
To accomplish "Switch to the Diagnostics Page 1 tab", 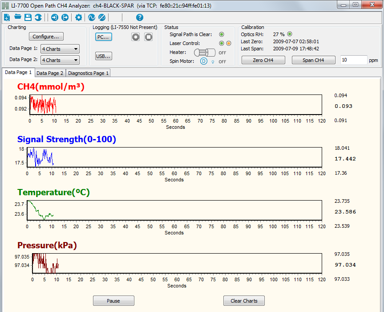I will (x=88, y=73).
